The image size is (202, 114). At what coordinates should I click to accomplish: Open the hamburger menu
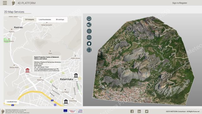click(x=5, y=3)
